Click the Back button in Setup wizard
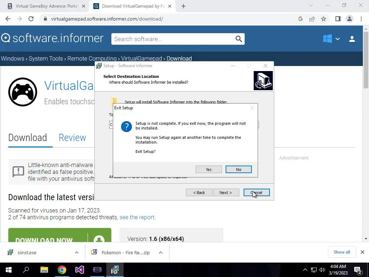Image resolution: width=369 pixels, height=277 pixels. 199,193
